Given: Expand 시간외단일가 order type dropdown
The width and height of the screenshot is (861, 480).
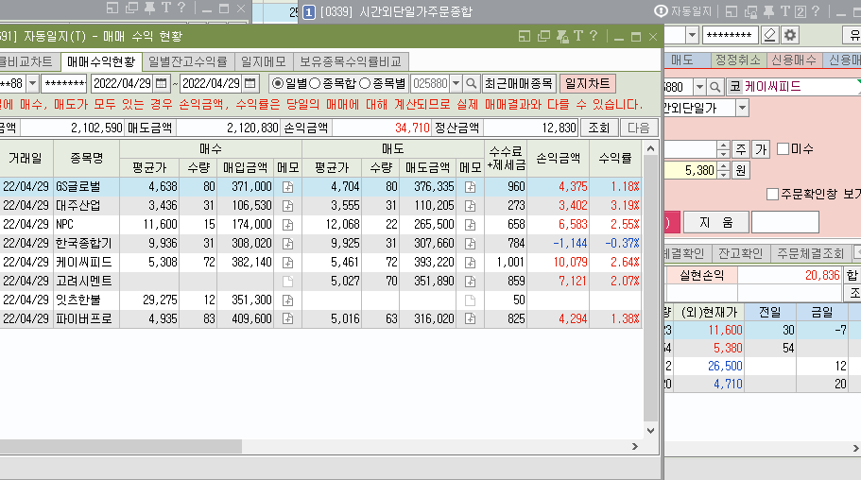Looking at the screenshot, I should point(743,108).
